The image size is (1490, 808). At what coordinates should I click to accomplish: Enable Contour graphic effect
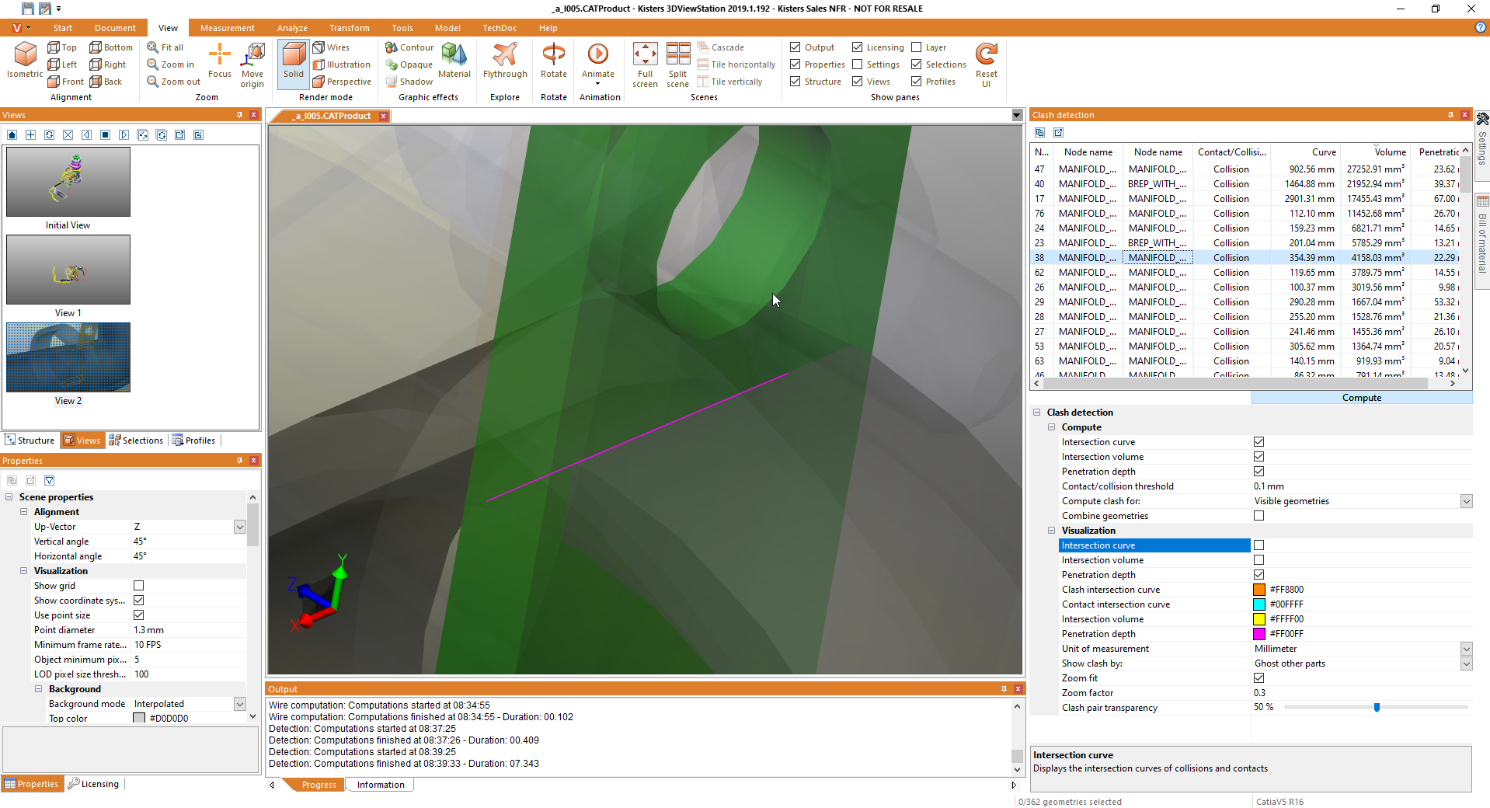point(409,47)
